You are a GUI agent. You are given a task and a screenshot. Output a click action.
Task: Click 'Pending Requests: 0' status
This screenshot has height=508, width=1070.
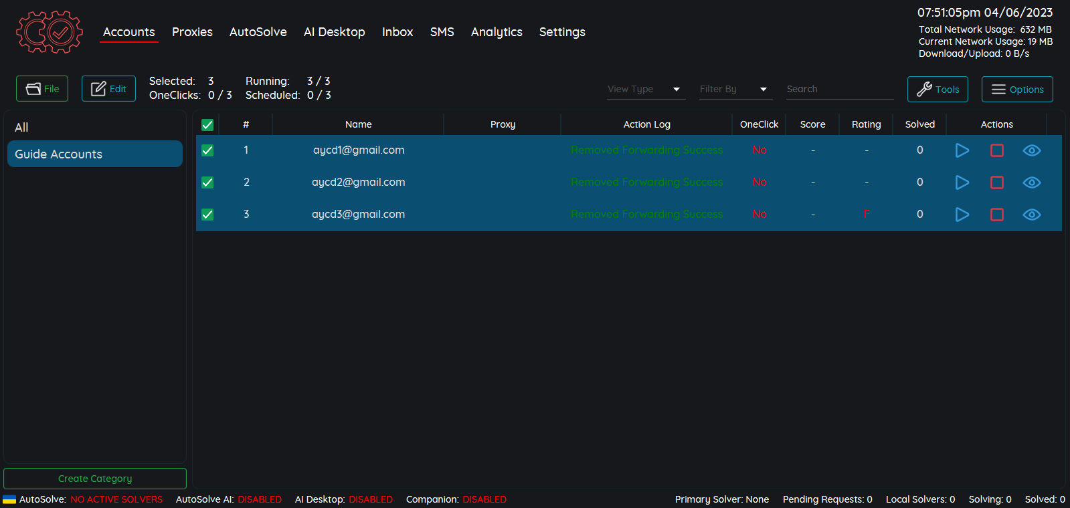click(x=828, y=499)
